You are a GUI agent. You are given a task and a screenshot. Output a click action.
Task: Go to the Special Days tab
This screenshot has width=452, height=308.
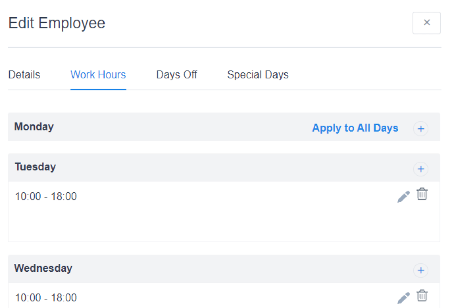pyautogui.click(x=258, y=75)
